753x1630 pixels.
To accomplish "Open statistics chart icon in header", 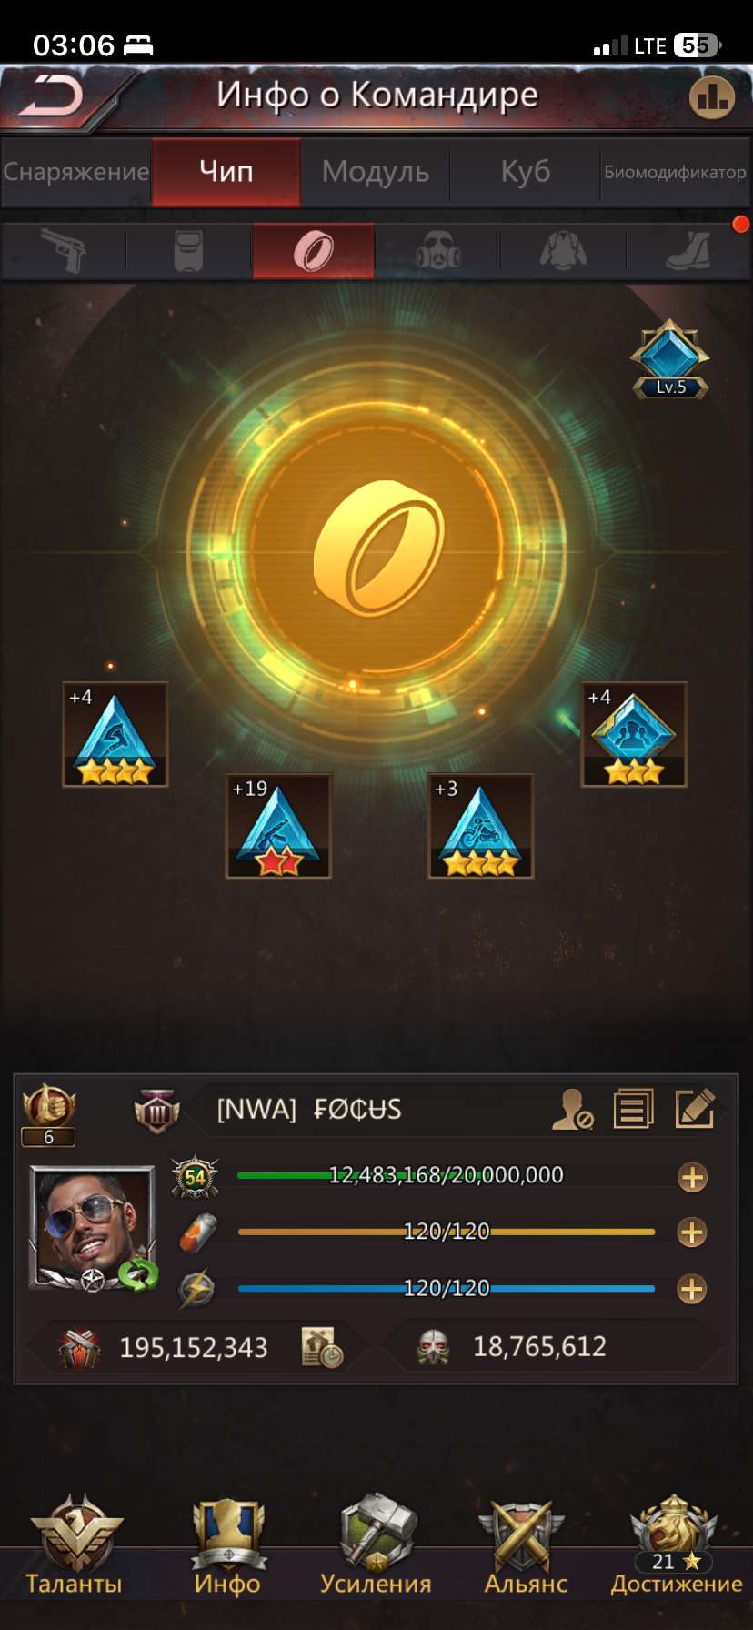I will coord(711,96).
